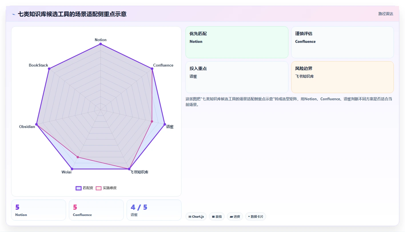This screenshot has width=405, height=232.
Task: Click the purple data point at the Confluence vertex
Action: click(152, 69)
